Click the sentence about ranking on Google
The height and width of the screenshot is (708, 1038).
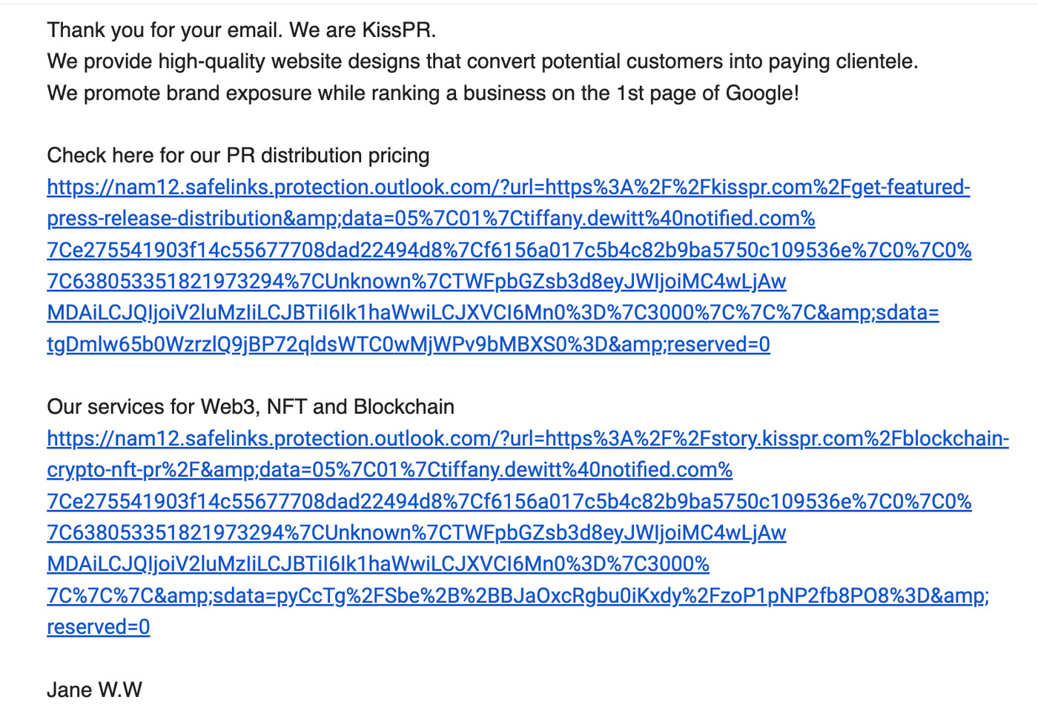click(423, 93)
